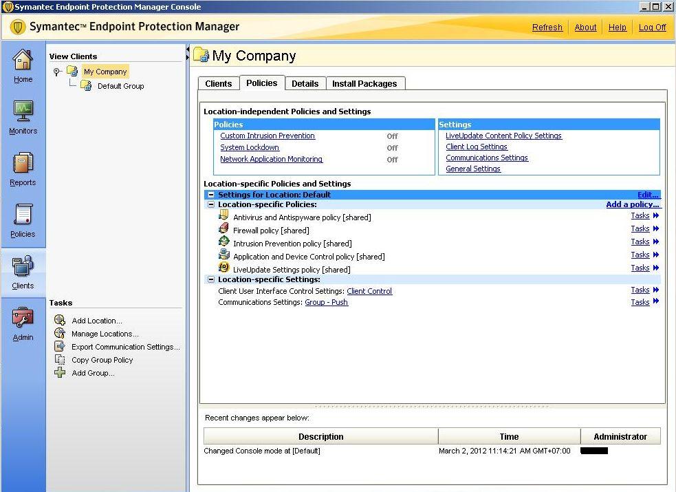Collapse the Location-specific Policies section
This screenshot has width=676, height=492.
211,204
